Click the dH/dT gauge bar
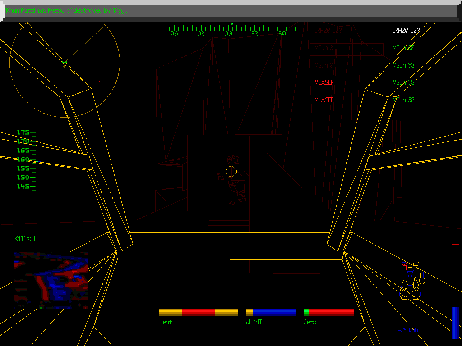462x346 pixels. point(271,312)
